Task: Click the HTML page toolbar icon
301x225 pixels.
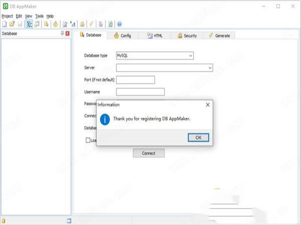Action: pos(65,24)
